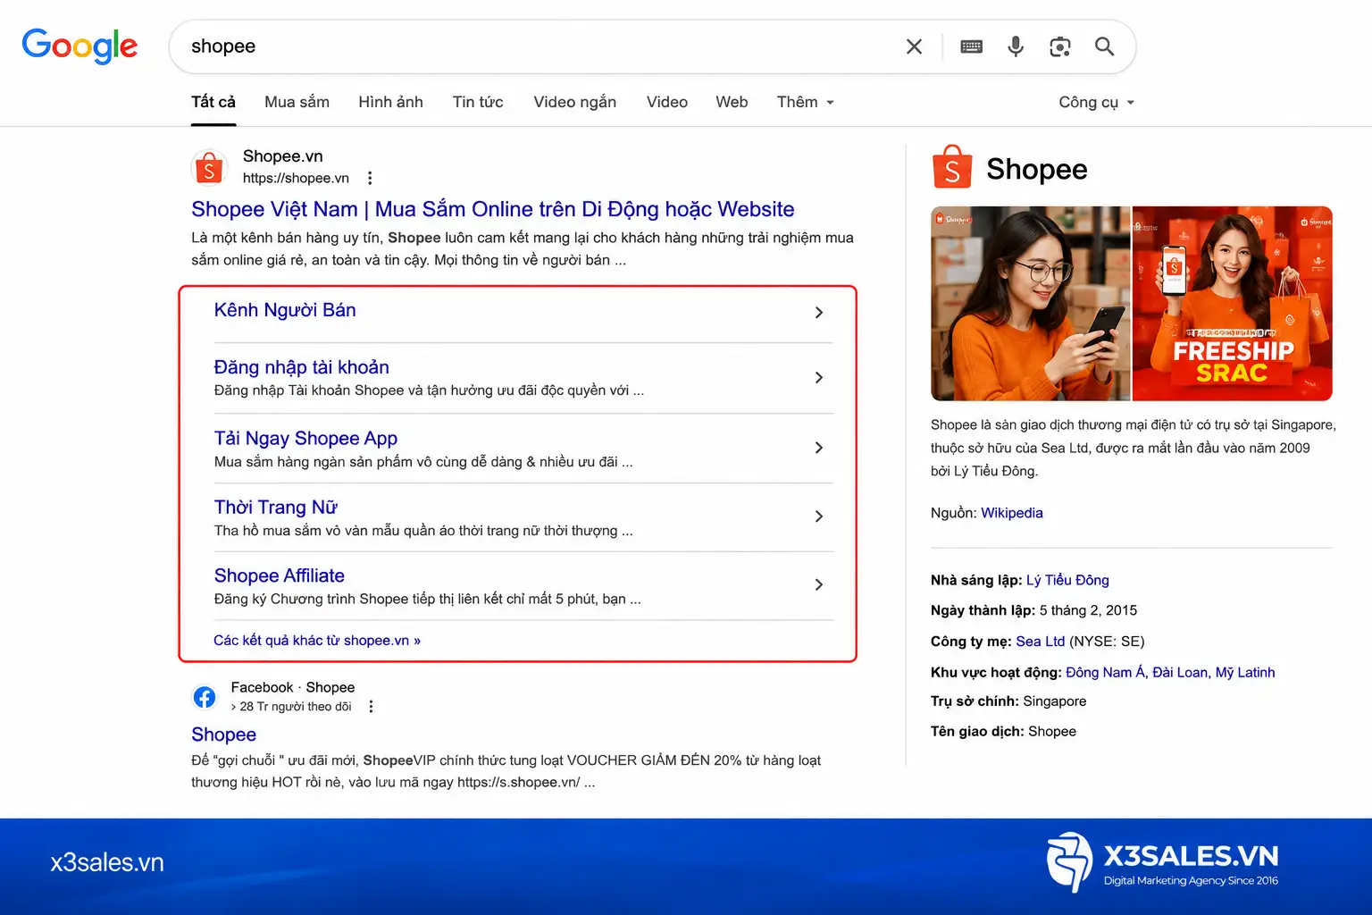Image resolution: width=1372 pixels, height=915 pixels.
Task: Open the Facebook Shopee result title link
Action: click(x=223, y=735)
